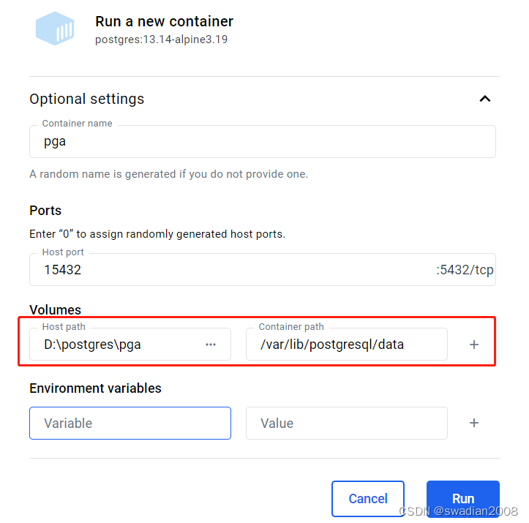This screenshot has height=523, width=529.
Task: Click the Docker container image icon
Action: [56, 29]
